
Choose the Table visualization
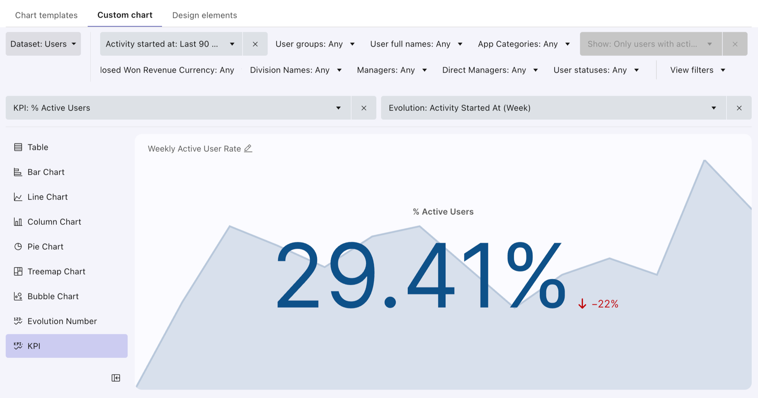(x=67, y=147)
